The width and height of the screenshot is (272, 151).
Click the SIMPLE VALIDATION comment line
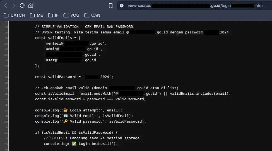[84, 27]
